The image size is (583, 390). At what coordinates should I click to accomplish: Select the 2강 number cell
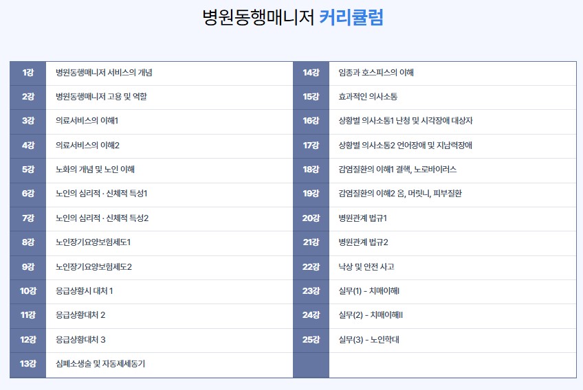coord(28,97)
